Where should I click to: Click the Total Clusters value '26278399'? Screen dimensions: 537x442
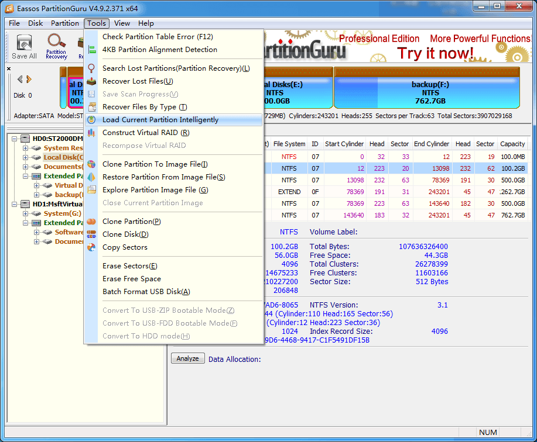[x=432, y=264]
